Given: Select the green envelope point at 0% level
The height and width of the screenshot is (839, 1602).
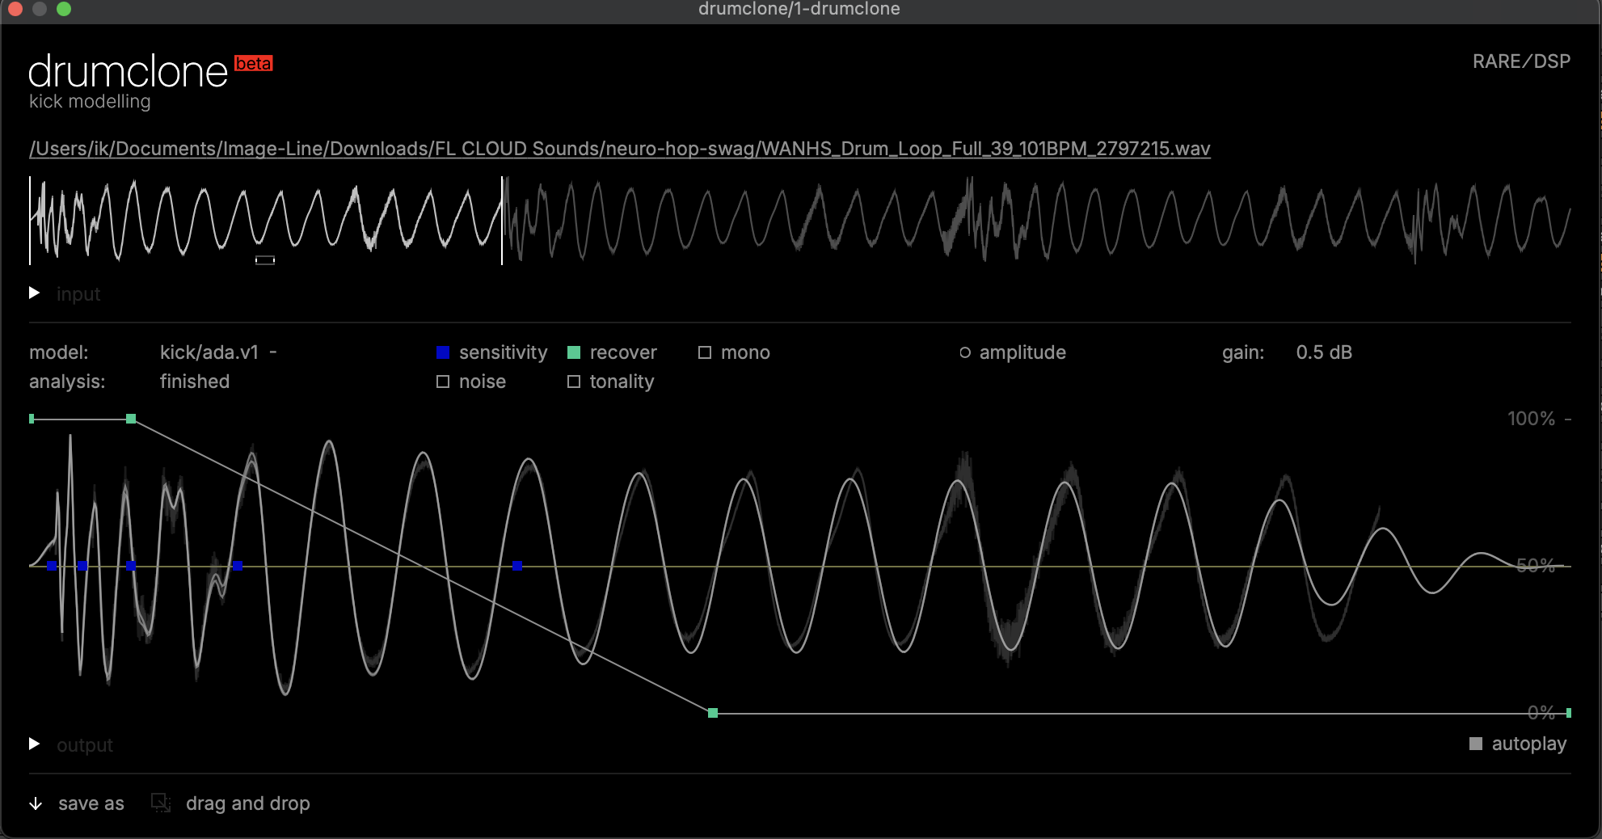Looking at the screenshot, I should click(x=713, y=713).
